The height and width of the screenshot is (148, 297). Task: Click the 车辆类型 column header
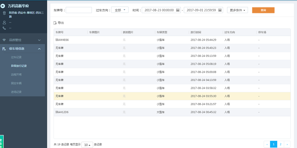click(x=162, y=32)
